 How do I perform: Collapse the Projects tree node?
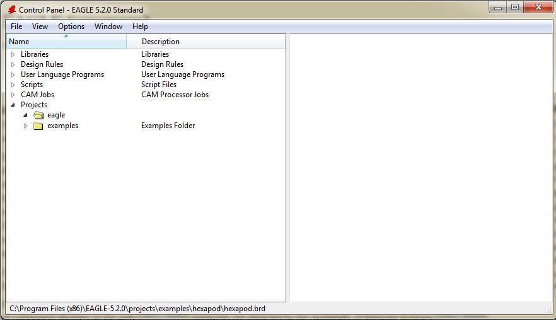(x=13, y=105)
